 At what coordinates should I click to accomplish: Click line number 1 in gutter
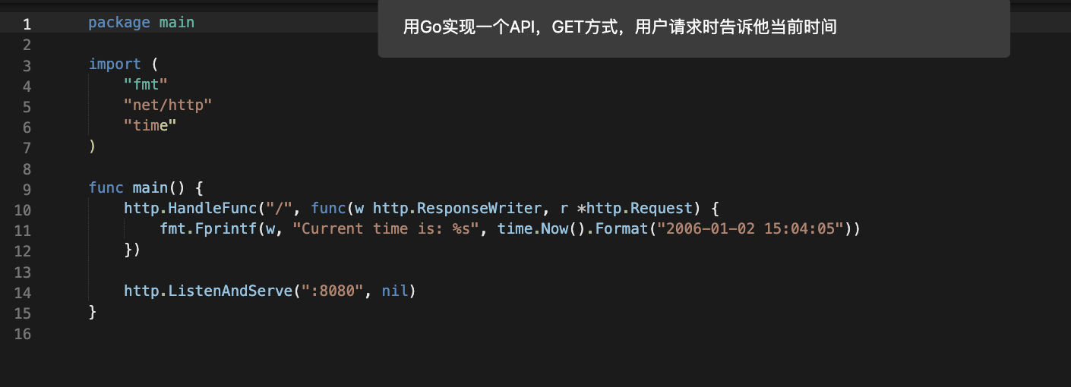point(27,23)
